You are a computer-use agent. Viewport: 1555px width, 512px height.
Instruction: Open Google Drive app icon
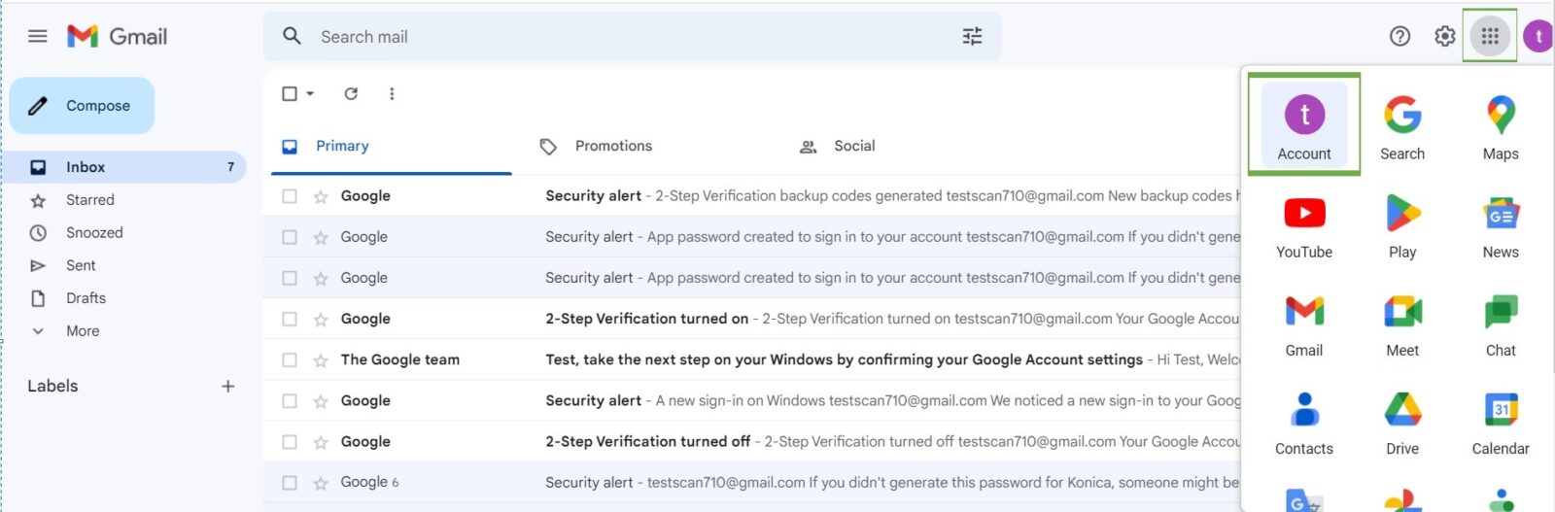pos(1402,421)
